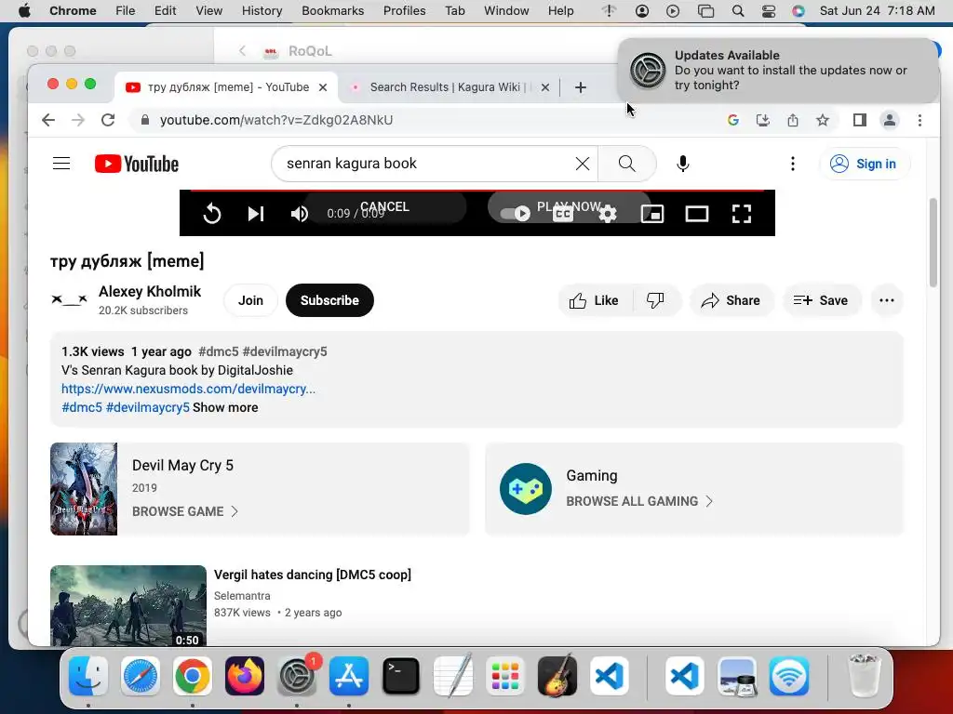Screen dimensions: 953x714
Task: Open BROWSE ALL GAMING chevron link
Action: 639,501
